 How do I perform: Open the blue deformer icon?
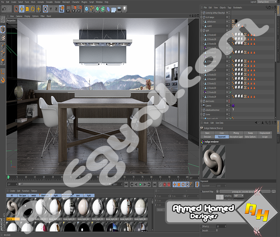109,9
